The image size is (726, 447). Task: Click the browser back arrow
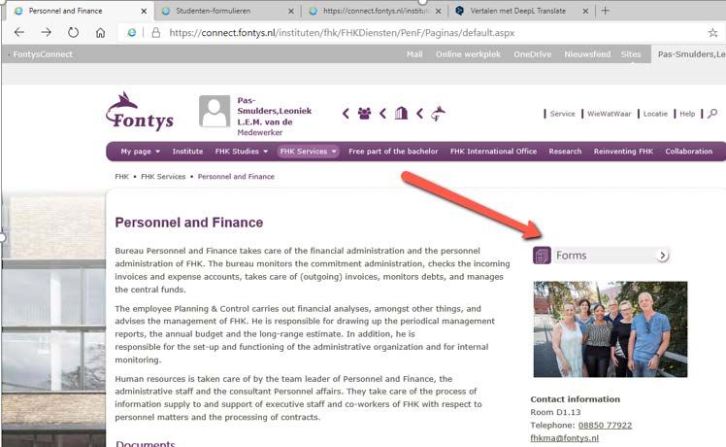click(19, 32)
